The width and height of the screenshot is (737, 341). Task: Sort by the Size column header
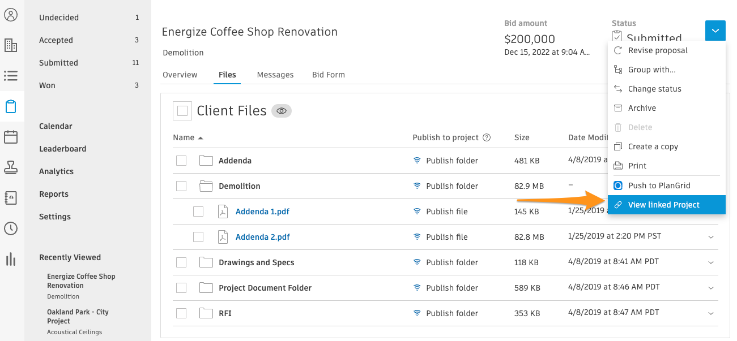coord(522,137)
